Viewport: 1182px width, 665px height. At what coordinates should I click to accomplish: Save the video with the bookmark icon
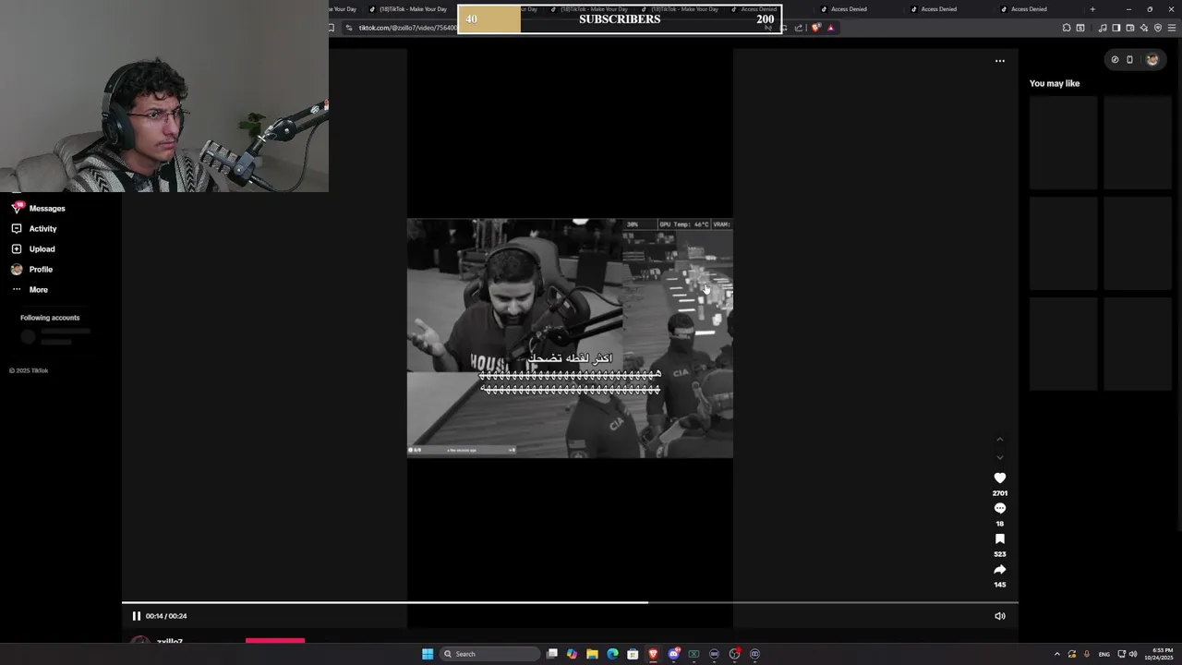click(999, 538)
